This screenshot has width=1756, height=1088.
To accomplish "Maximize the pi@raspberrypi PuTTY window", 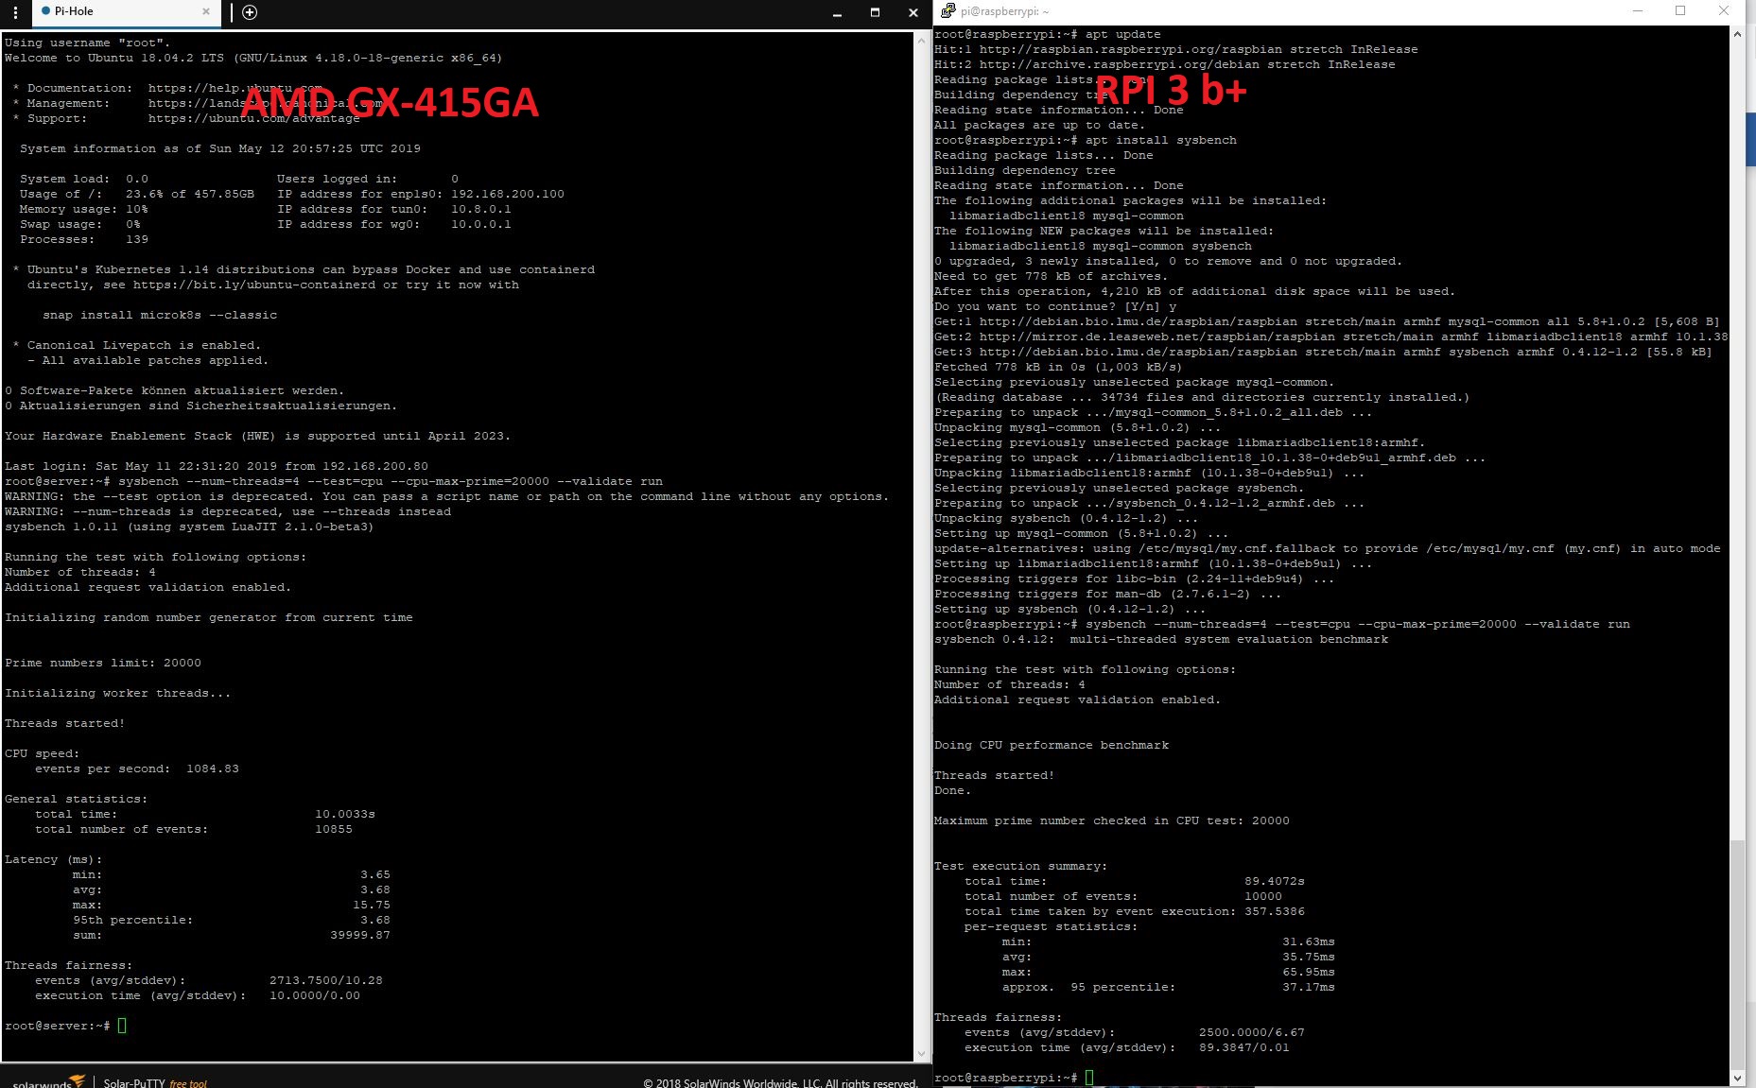I will coord(1680,11).
